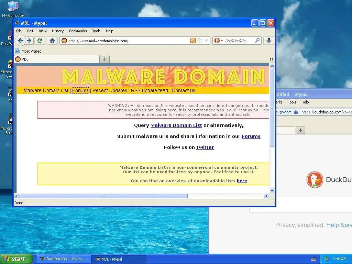Click the 7:48 AM clock

(339, 259)
